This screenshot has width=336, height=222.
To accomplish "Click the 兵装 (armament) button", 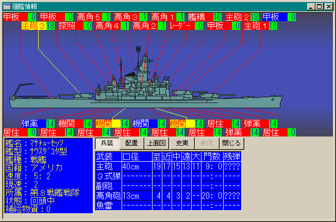I will click(x=107, y=143).
